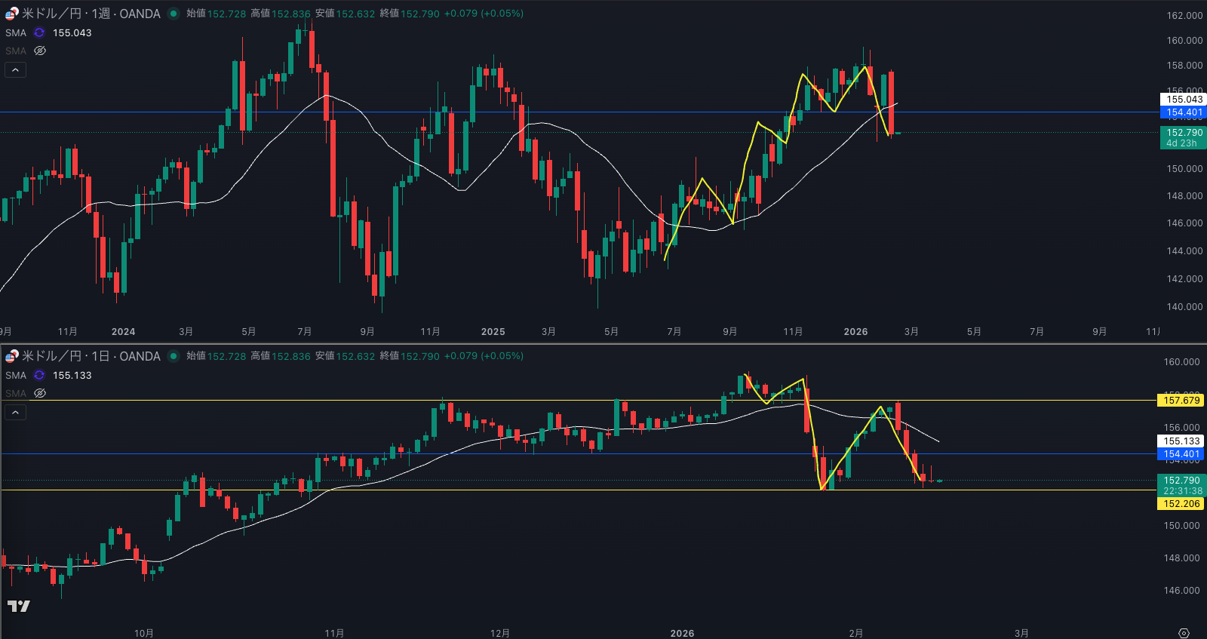The width and height of the screenshot is (1207, 639).
Task: Click the daily SMA purple refresh icon
Action: click(x=39, y=376)
